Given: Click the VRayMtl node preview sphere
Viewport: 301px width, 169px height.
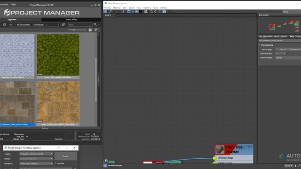Looking at the screenshot, I should pyautogui.click(x=220, y=149).
